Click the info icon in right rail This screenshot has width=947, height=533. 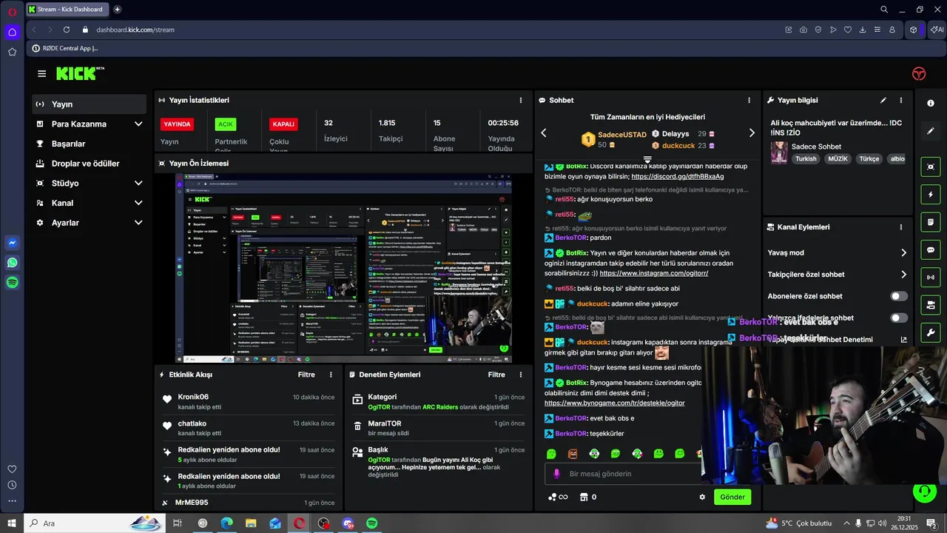931,104
